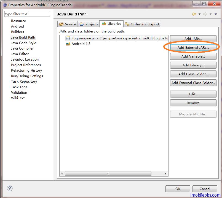Click the type filter text field
Image resolution: width=222 pixels, height=198 pixels.
tap(27, 14)
